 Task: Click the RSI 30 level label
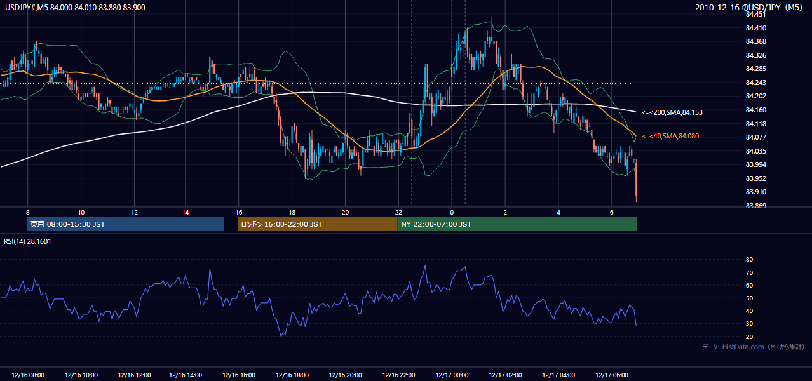(x=749, y=324)
